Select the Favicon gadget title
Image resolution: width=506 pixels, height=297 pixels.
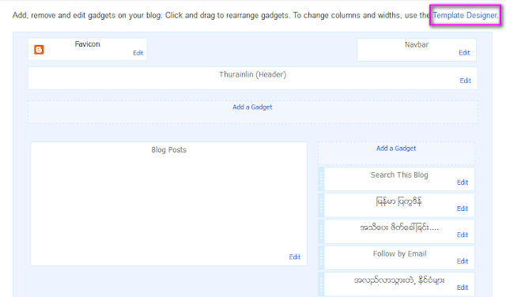87,44
